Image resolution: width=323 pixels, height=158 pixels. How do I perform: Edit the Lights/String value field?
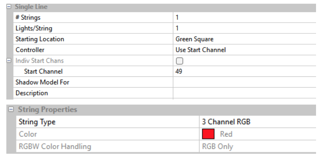(x=244, y=28)
